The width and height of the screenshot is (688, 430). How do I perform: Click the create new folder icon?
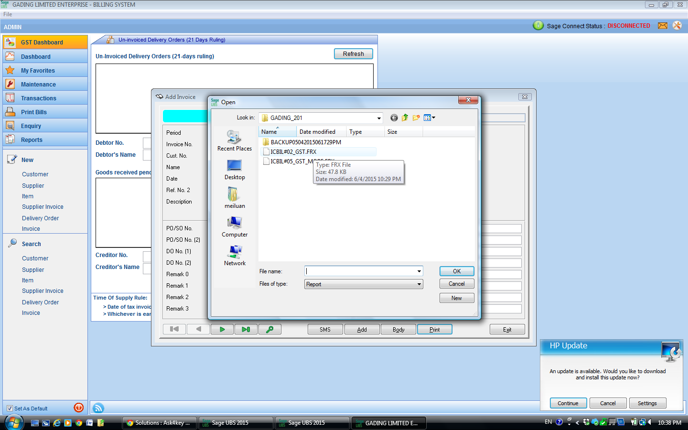click(416, 118)
